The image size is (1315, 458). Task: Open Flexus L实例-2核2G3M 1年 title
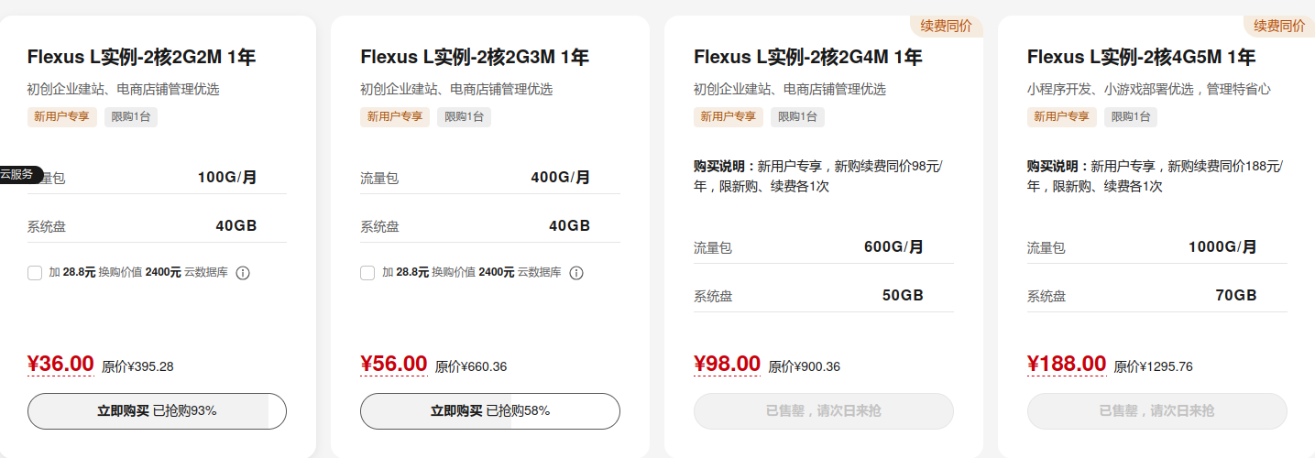475,58
